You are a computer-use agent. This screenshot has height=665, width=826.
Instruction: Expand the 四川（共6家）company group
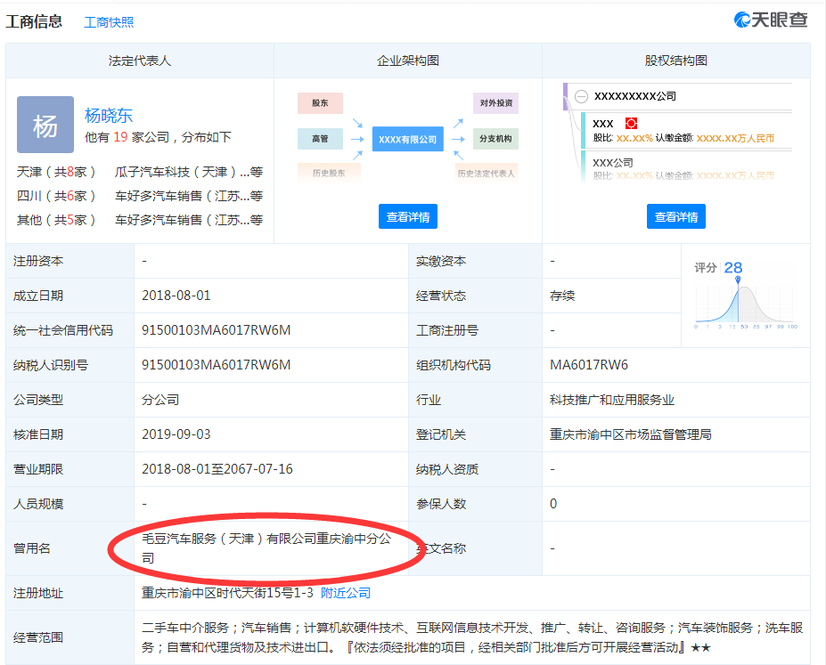click(x=57, y=196)
